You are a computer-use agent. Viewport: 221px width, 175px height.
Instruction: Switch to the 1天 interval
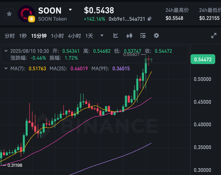[89, 36]
